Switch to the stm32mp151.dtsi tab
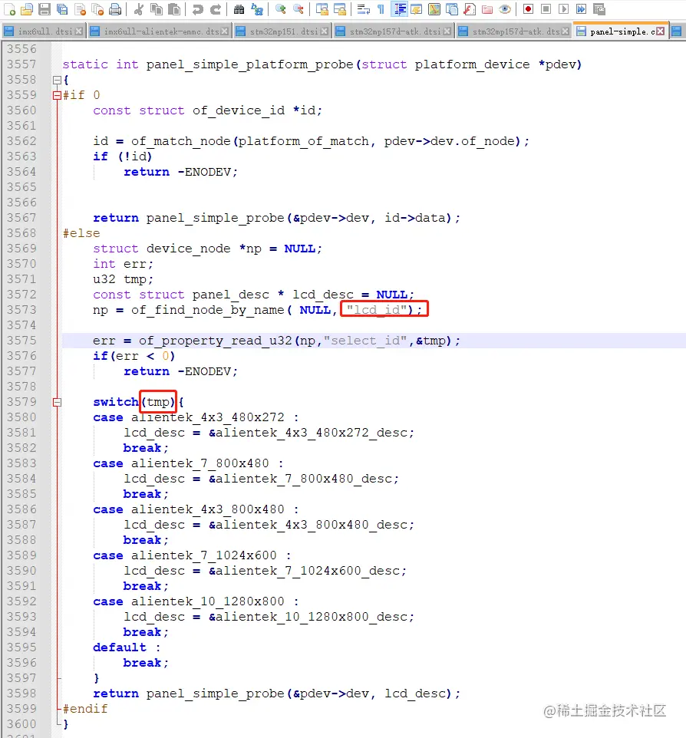The height and width of the screenshot is (738, 686). click(284, 31)
